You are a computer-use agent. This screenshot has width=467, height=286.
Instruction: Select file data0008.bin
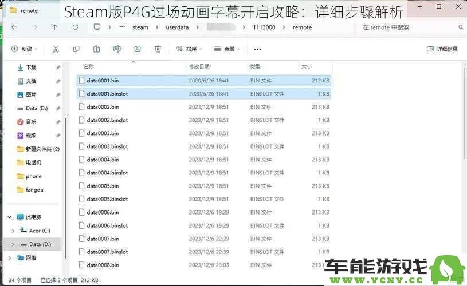(x=204, y=265)
